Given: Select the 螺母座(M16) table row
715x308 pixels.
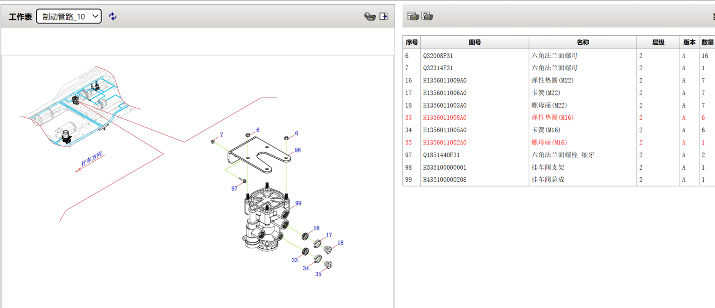Looking at the screenshot, I should pyautogui.click(x=549, y=143).
